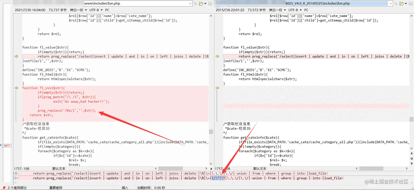This screenshot has width=414, height=190.
Task: Click the not-equal differences icon in status bar
Action: [x=4, y=188]
